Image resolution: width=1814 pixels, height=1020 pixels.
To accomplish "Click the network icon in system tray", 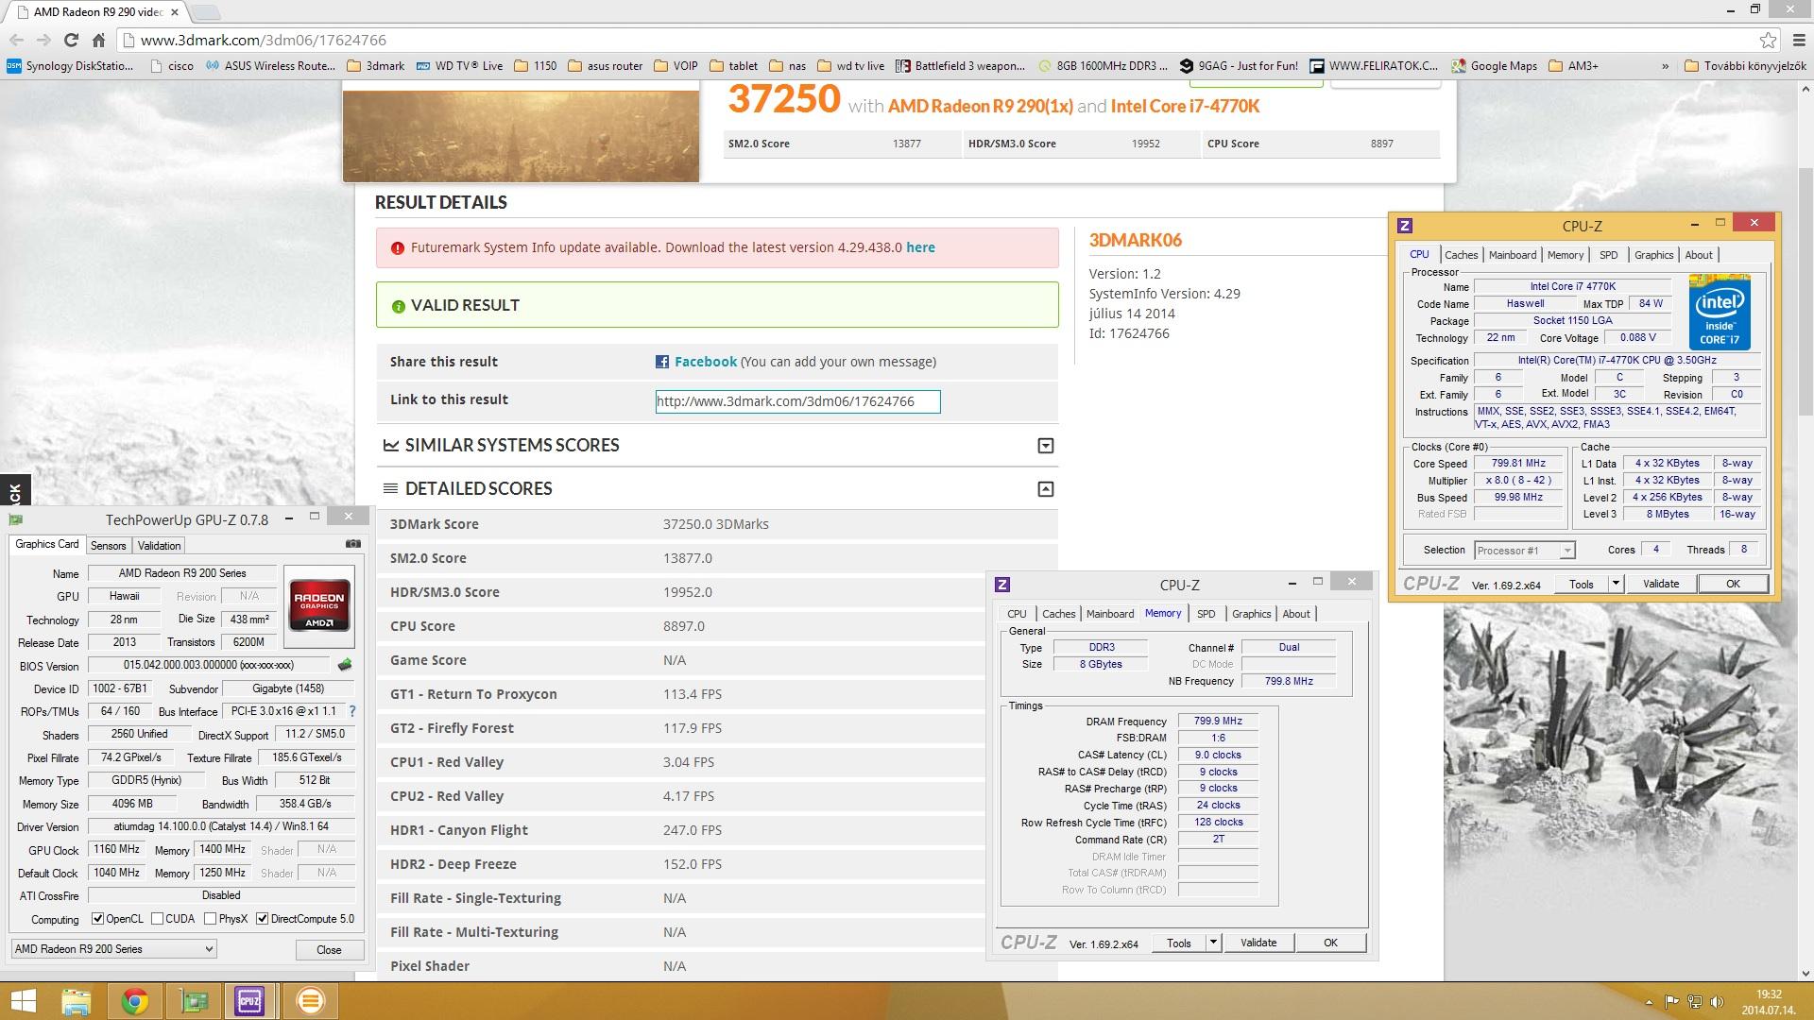I will tap(1694, 1002).
